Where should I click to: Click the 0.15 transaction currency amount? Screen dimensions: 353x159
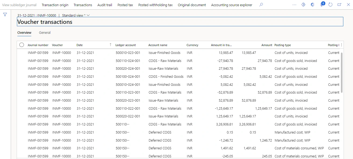coord(230,132)
